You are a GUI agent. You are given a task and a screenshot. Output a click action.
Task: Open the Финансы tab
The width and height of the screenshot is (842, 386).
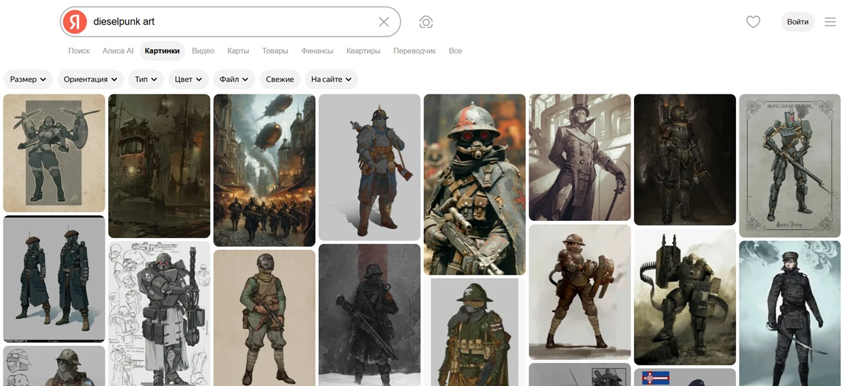click(317, 51)
